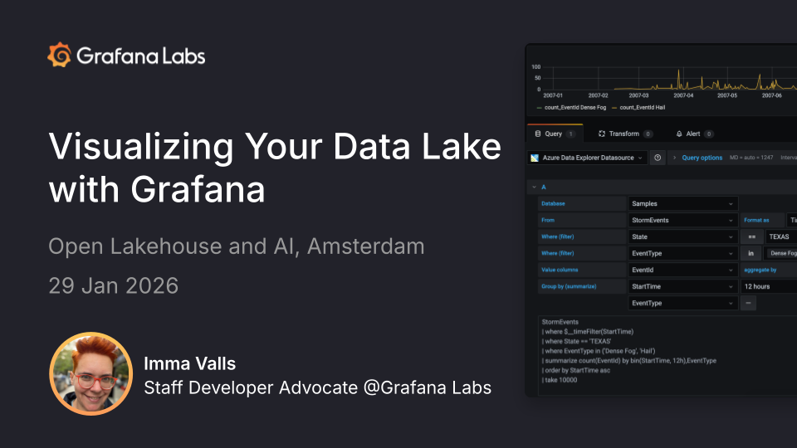The image size is (797, 448).
Task: Open the Database dropdown showing Samples
Action: click(682, 203)
